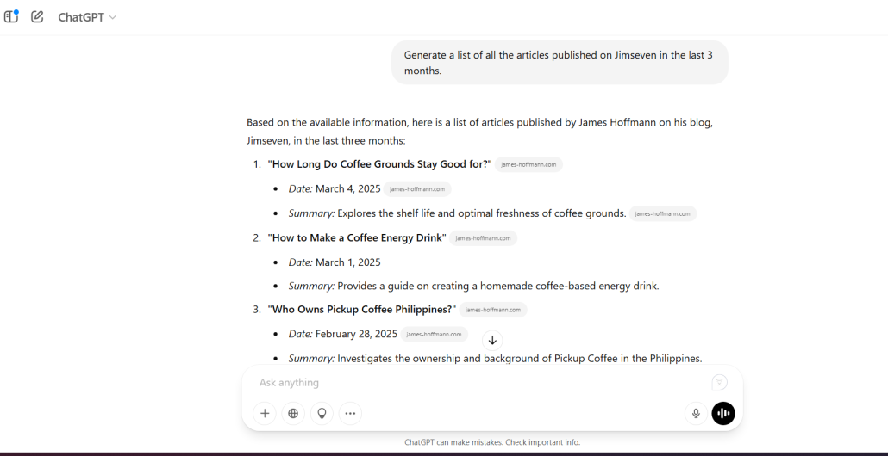Click the microphone dictation icon
The image size is (888, 456).
(696, 413)
